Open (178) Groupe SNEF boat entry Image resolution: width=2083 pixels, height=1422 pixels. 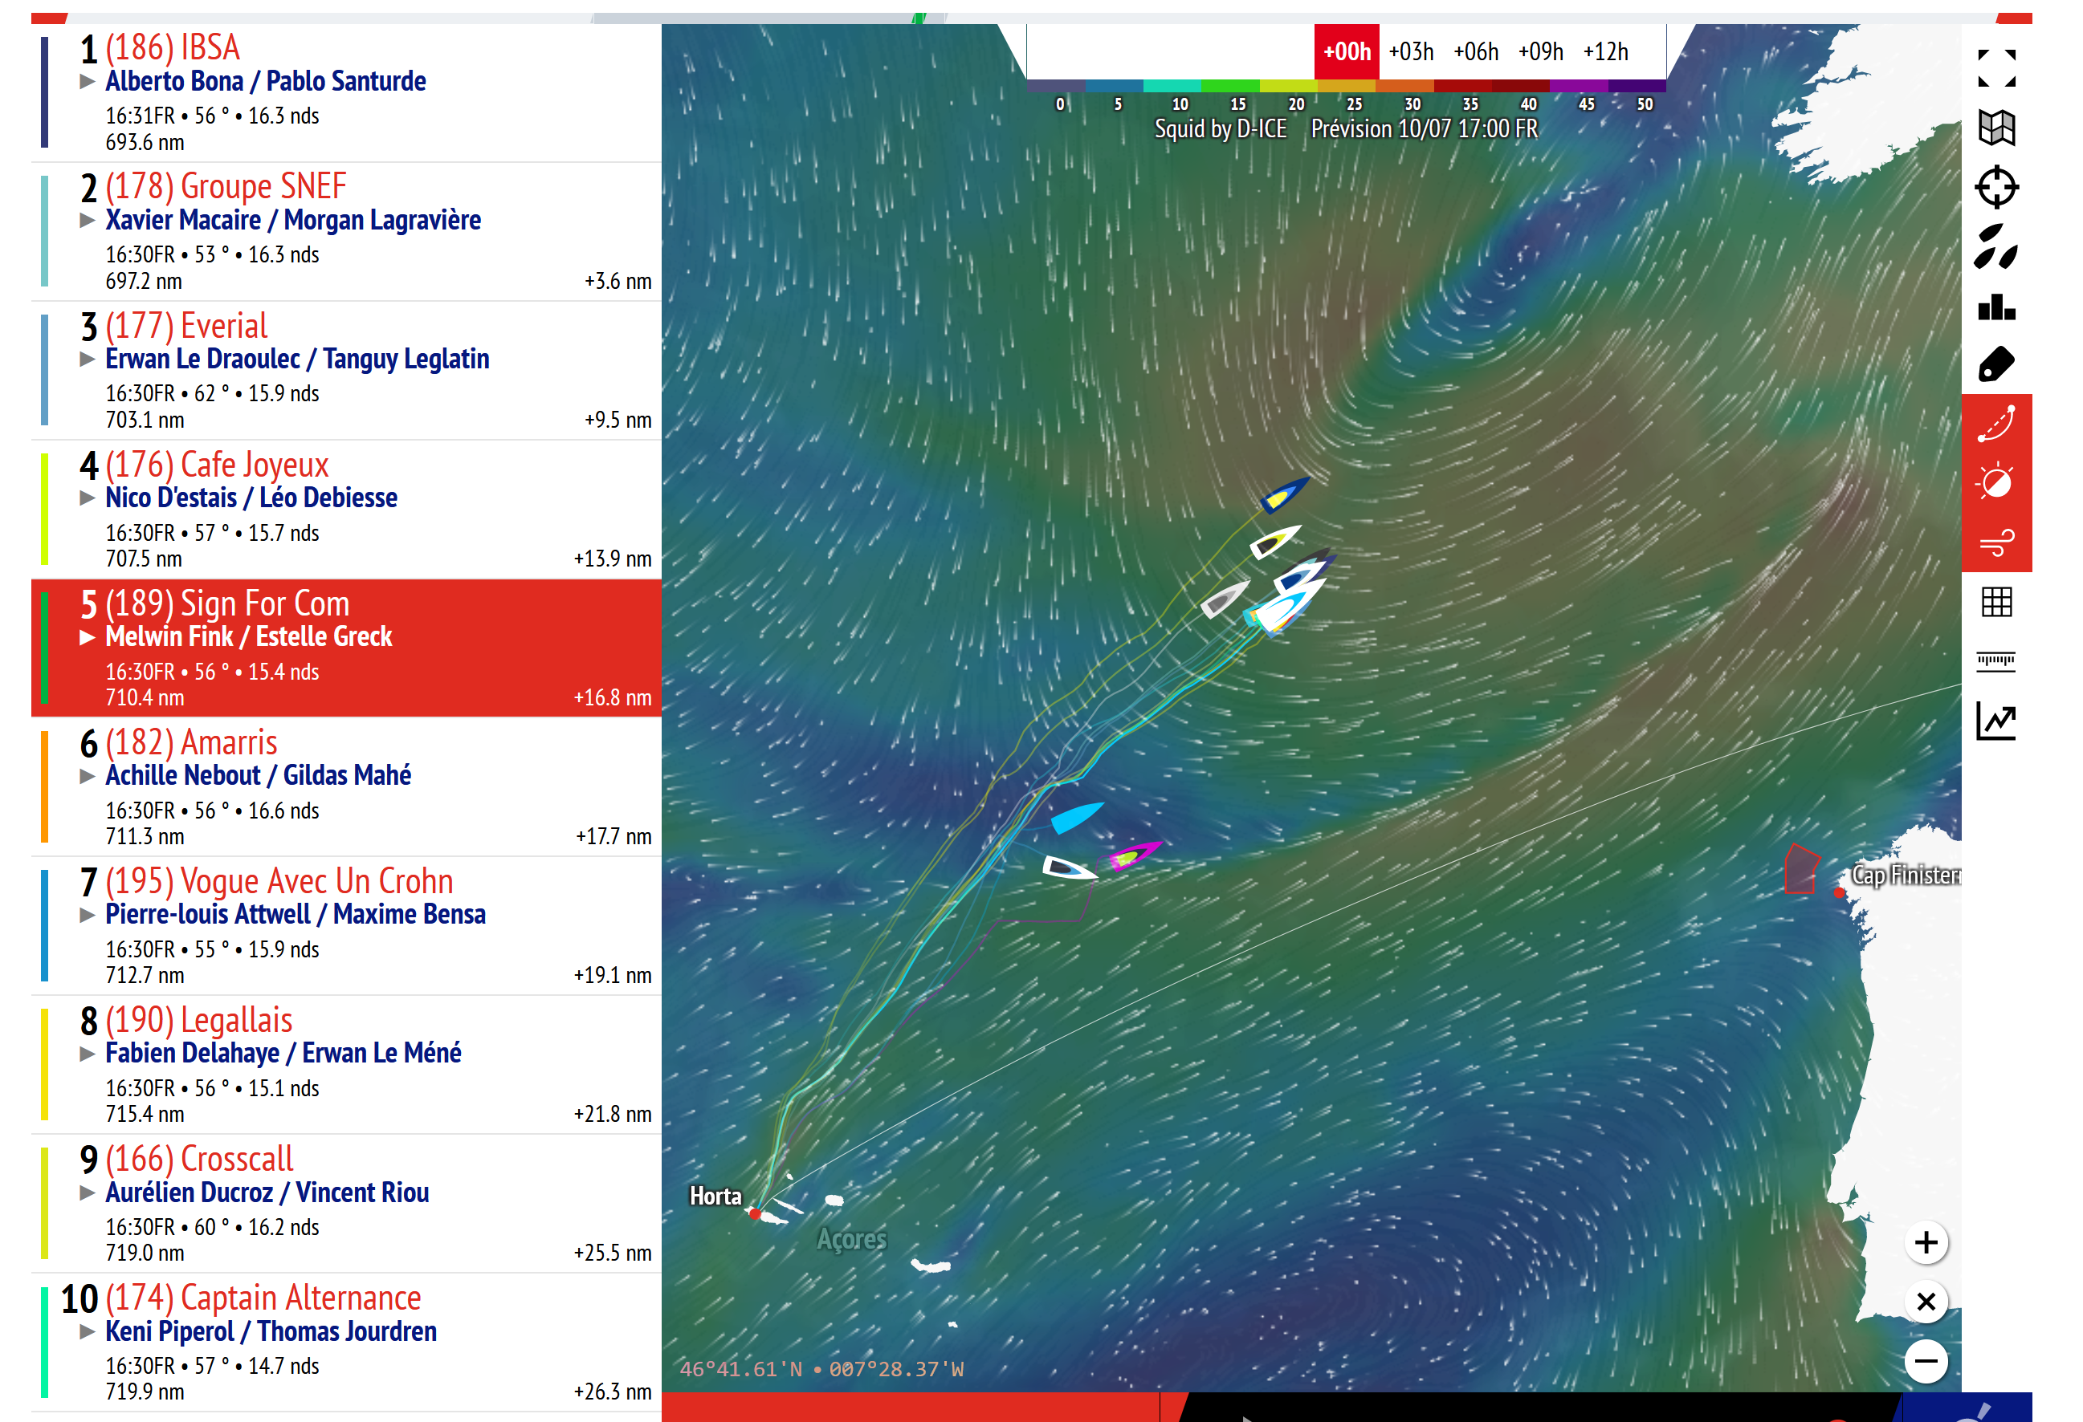pyautogui.click(x=346, y=231)
